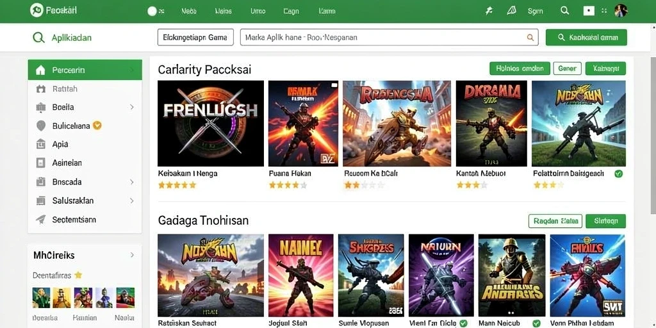Open the FRENLUGSH game thumbnail
Image resolution: width=656 pixels, height=328 pixels.
[210, 124]
